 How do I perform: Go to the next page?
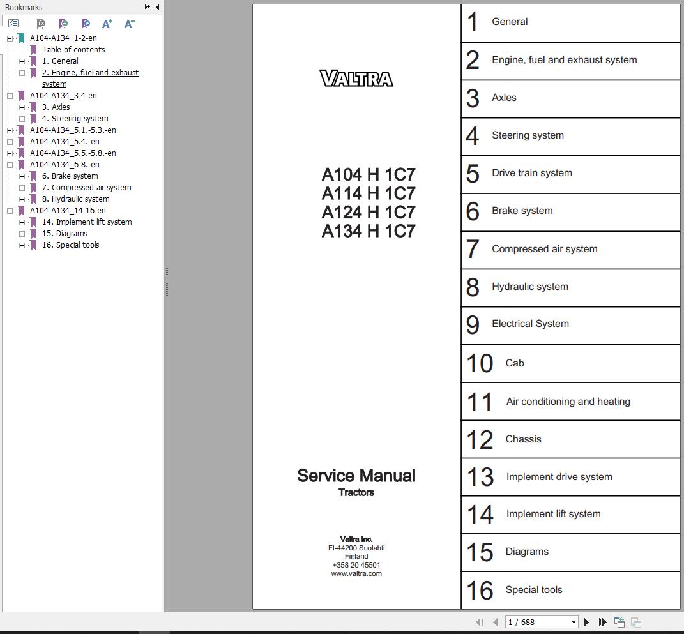(586, 623)
